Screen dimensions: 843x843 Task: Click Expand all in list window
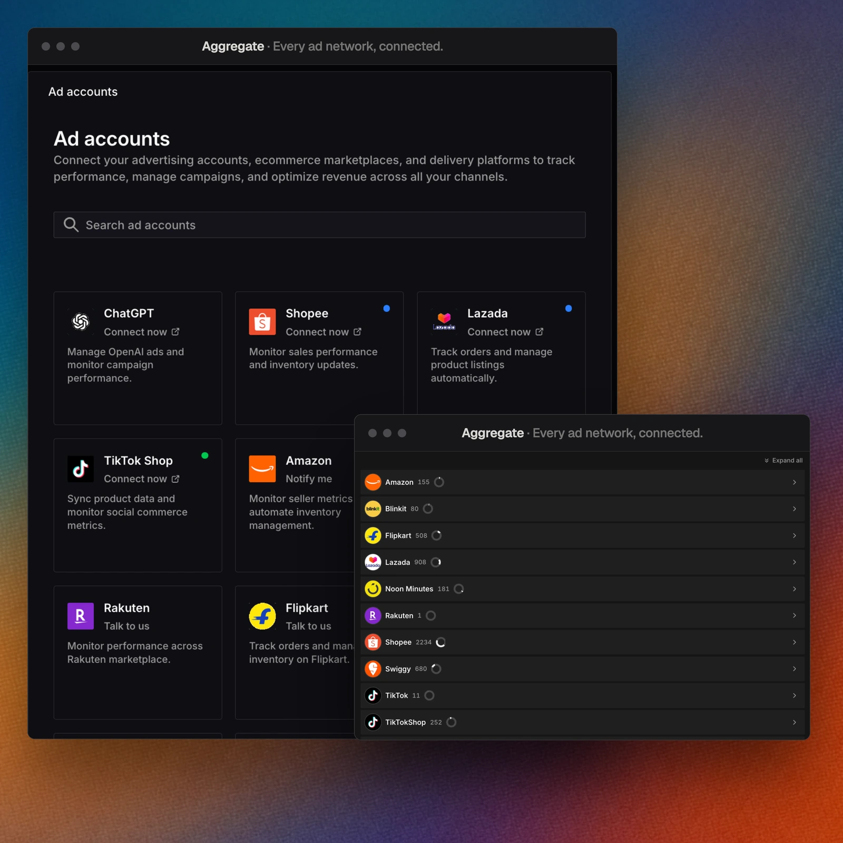click(783, 460)
